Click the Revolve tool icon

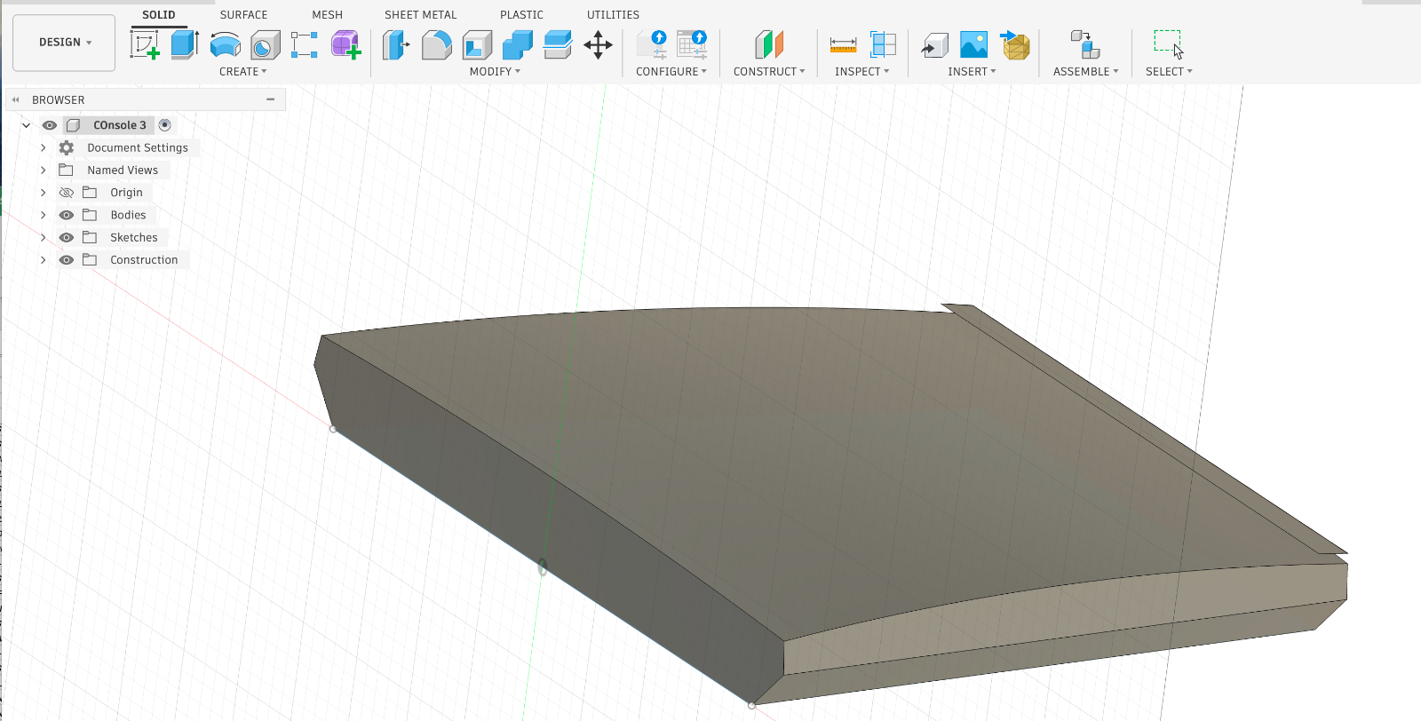point(225,44)
